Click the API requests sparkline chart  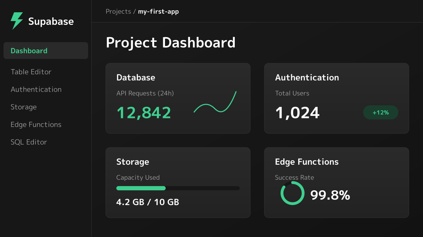pos(215,102)
